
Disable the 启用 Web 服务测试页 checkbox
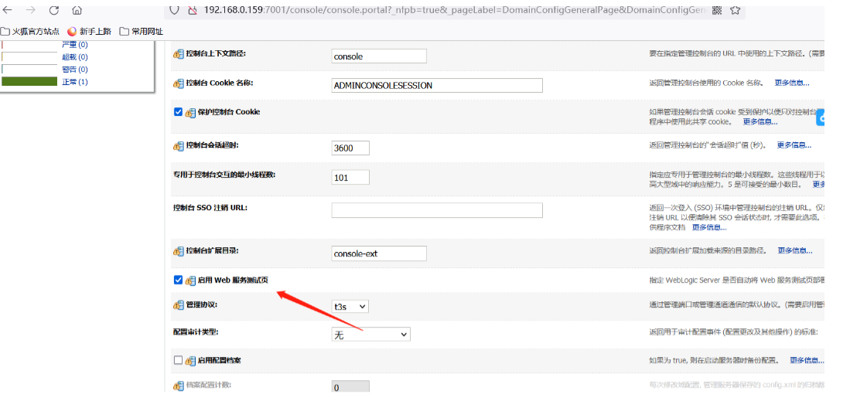[x=179, y=280]
